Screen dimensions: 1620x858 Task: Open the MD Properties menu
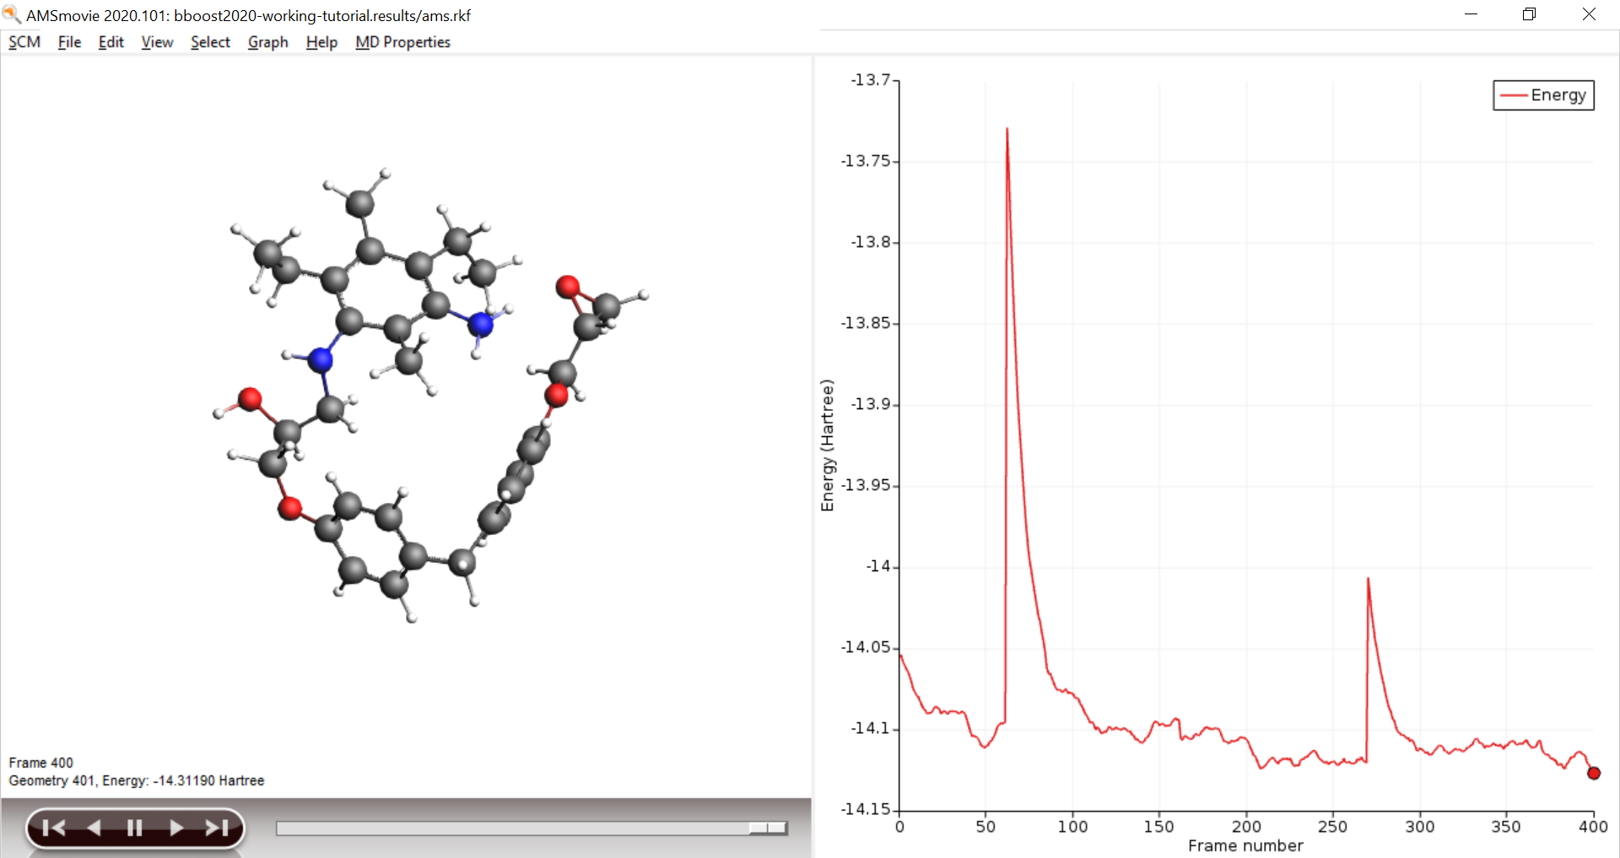tap(402, 42)
